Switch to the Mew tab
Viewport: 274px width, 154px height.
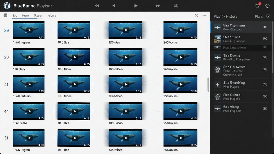click(x=25, y=15)
